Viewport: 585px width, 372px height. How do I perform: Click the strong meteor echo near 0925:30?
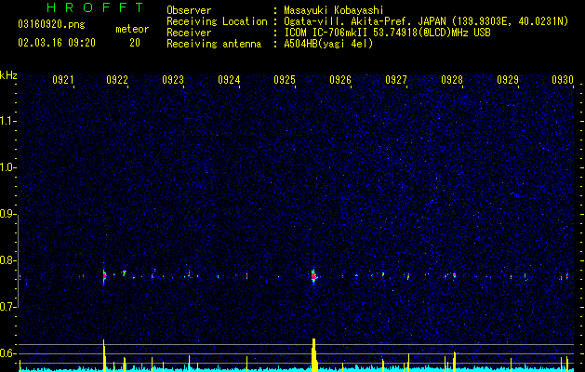click(313, 276)
